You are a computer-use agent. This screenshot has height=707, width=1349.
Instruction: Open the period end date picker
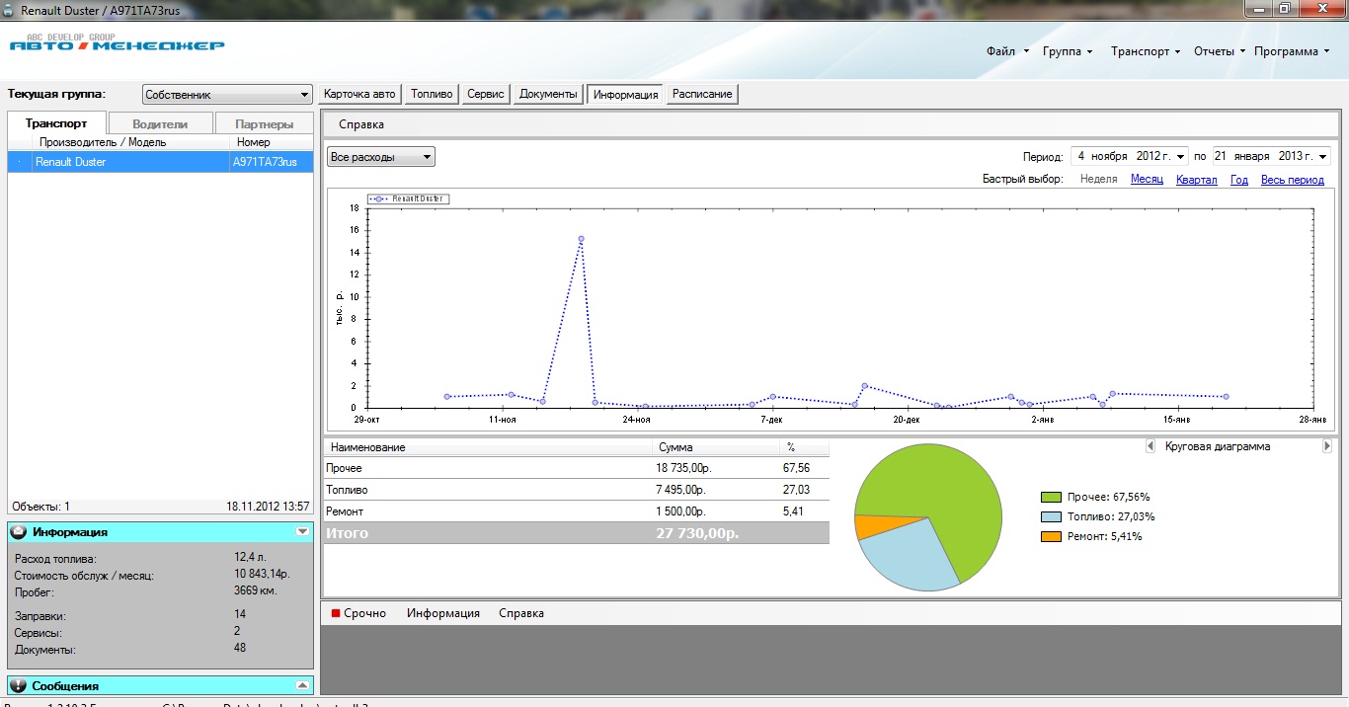click(1322, 156)
